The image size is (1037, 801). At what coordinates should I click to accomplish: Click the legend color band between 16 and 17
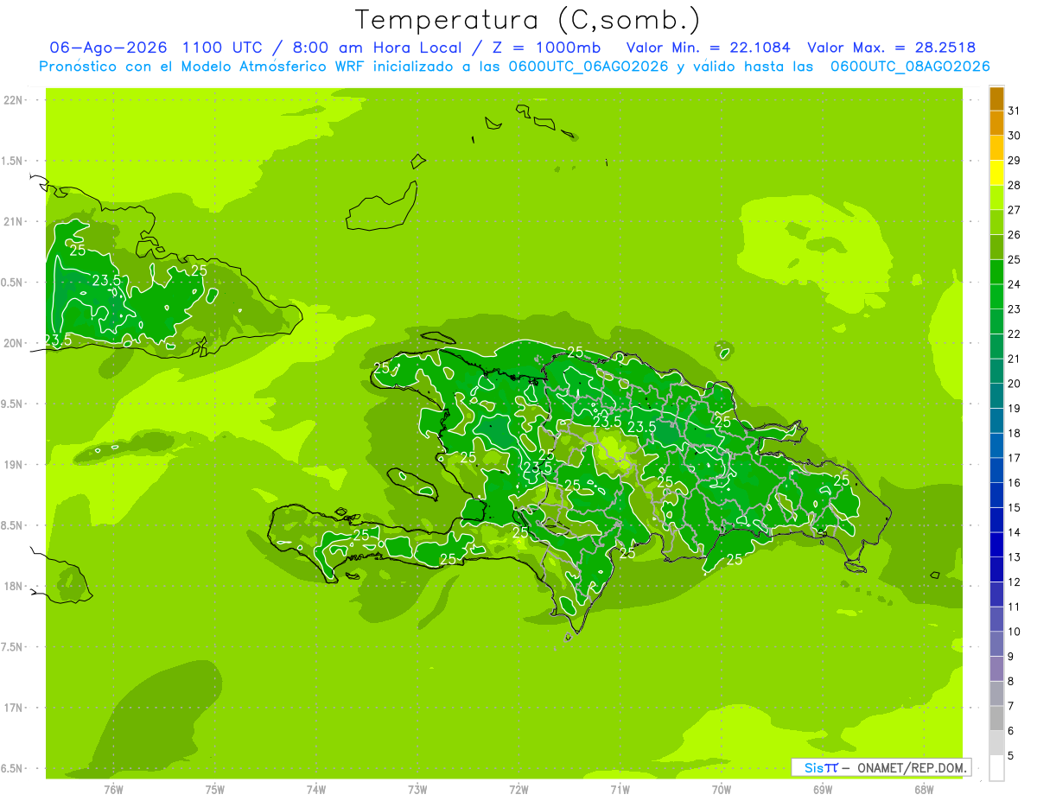pyautogui.click(x=996, y=470)
